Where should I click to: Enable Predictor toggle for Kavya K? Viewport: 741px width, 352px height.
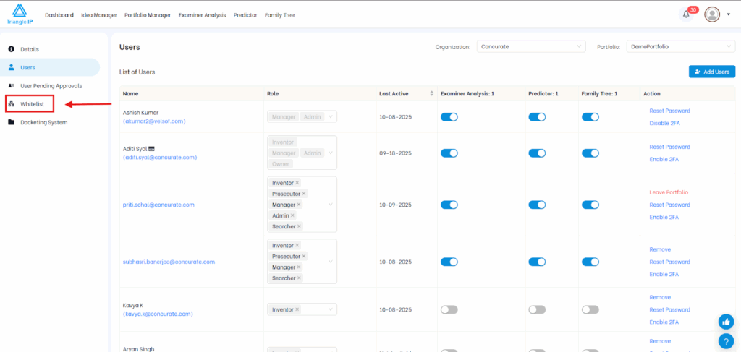537,309
